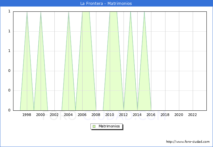Click the chart title La Frontera - Matrimonios
Screen dimensions: 213x147
pos(106,4)
